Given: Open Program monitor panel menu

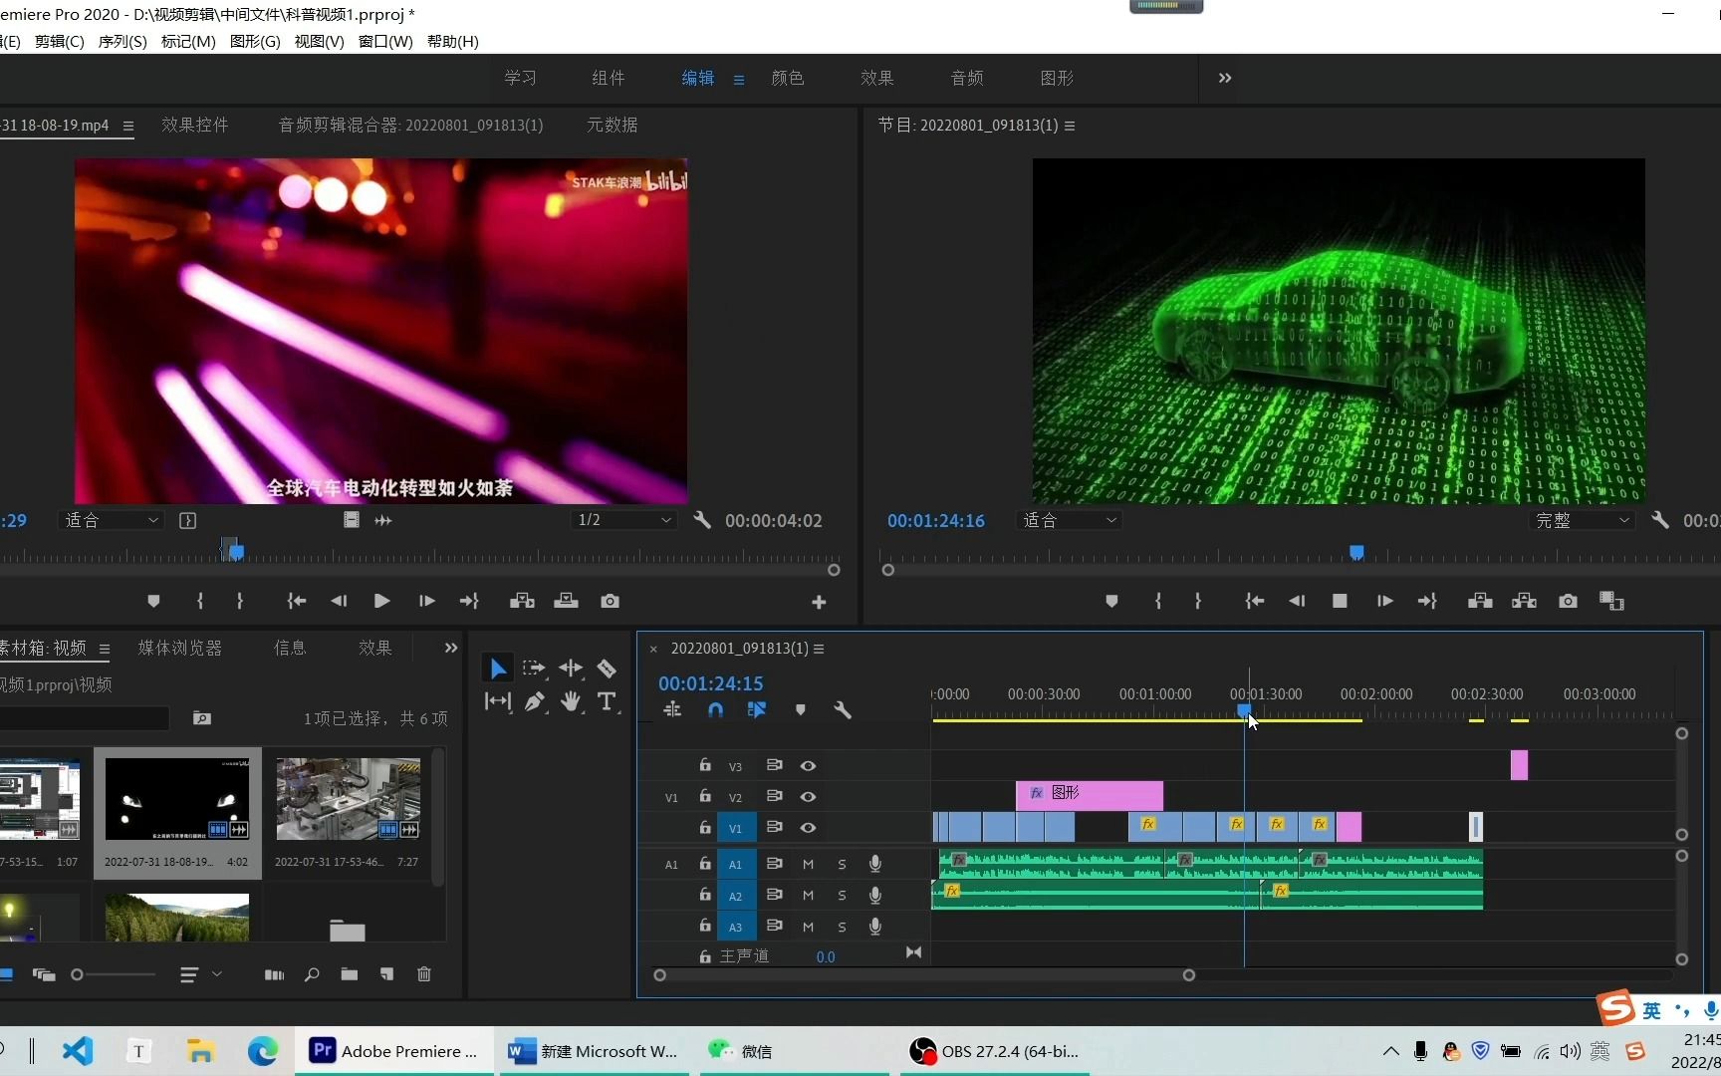Looking at the screenshot, I should [x=1070, y=126].
